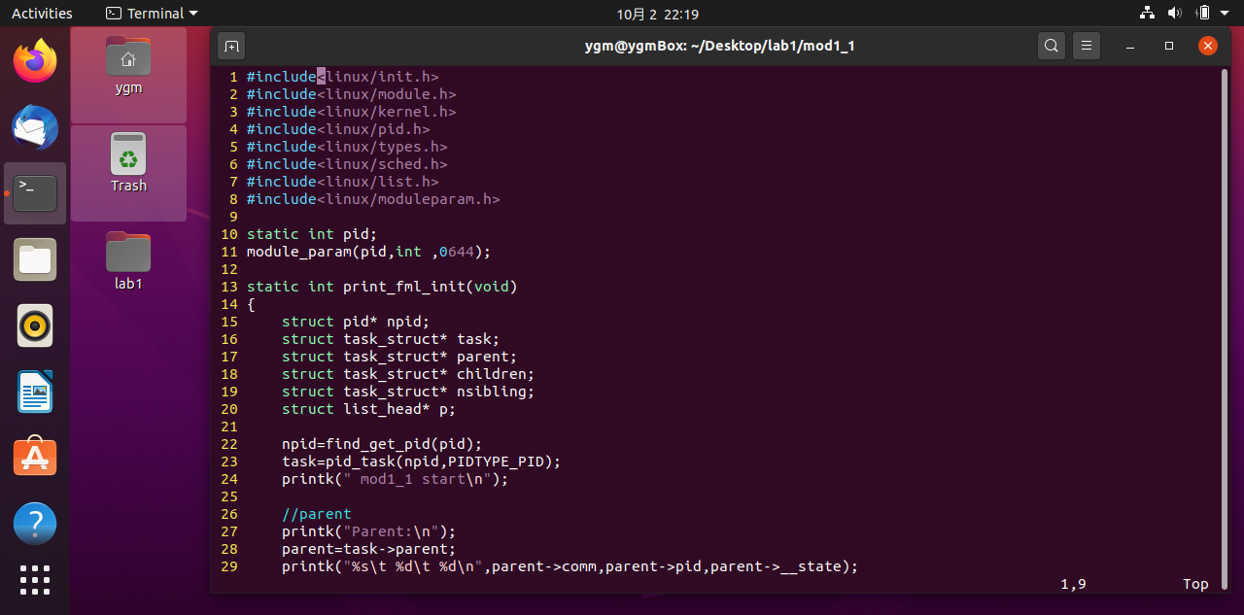Open the system menu arrow in top bar
The height and width of the screenshot is (615, 1244).
tap(1226, 14)
